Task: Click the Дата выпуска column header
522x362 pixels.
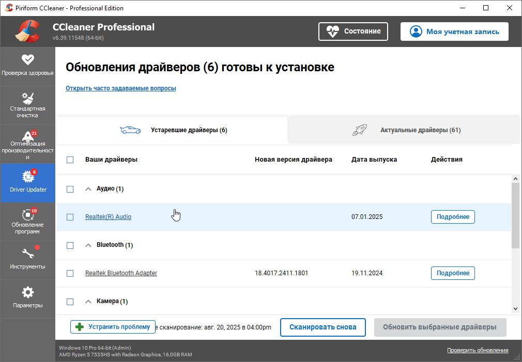Action: (374, 160)
